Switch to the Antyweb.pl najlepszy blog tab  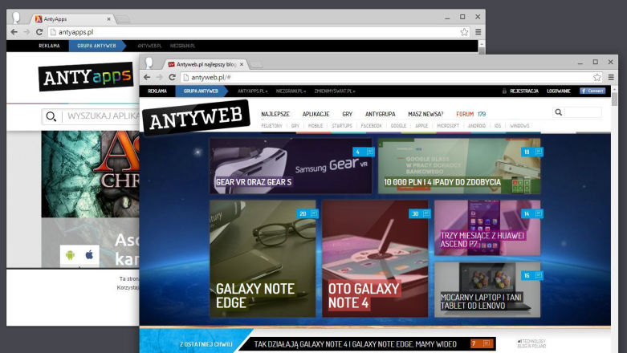pos(206,64)
